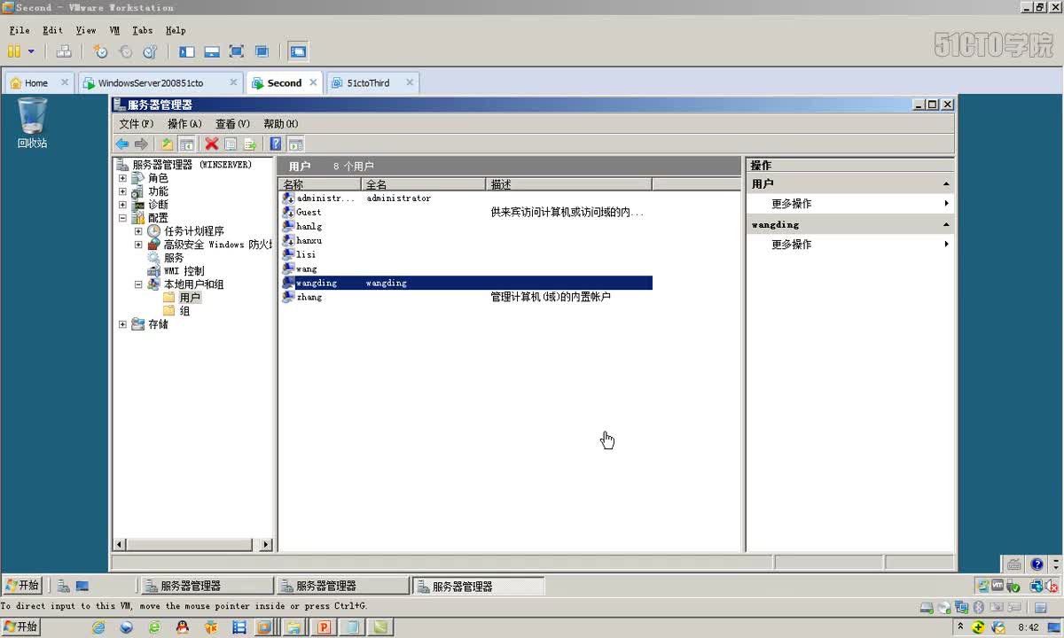Collapse the 用户 actions section arrow

946,184
